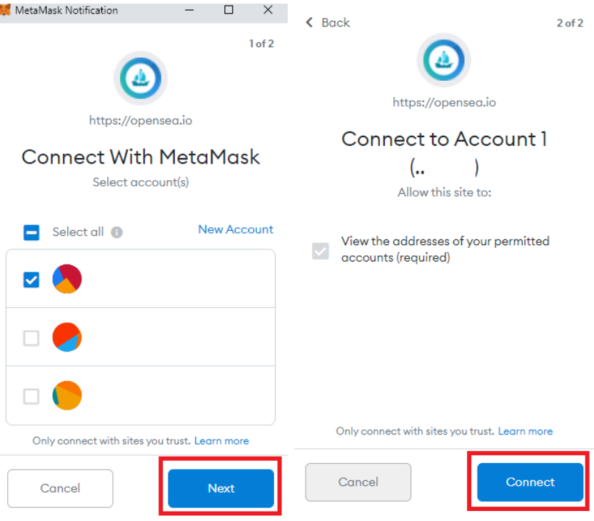This screenshot has width=594, height=521.
Task: Click the OpenSea logo in right panel
Action: click(443, 59)
